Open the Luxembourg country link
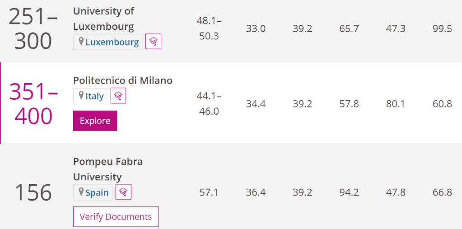The width and height of the screenshot is (462, 229). [x=112, y=42]
